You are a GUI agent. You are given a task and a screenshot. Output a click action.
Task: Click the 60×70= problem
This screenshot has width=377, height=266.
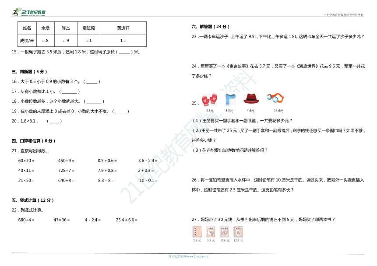[x=26, y=161]
